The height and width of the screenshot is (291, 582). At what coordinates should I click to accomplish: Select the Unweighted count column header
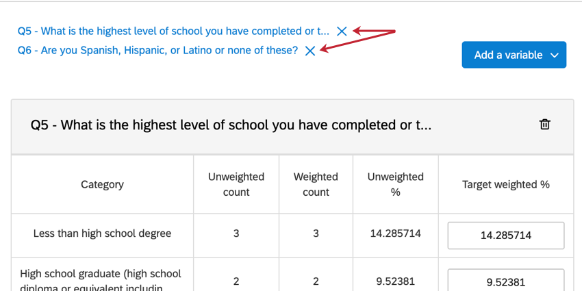[x=236, y=184]
